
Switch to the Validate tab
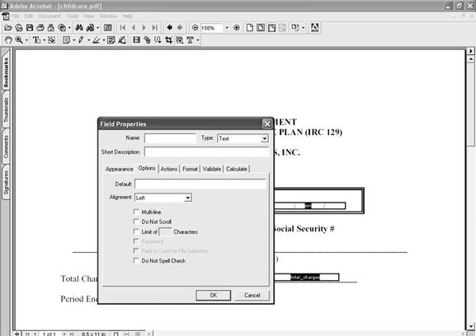[x=211, y=169]
